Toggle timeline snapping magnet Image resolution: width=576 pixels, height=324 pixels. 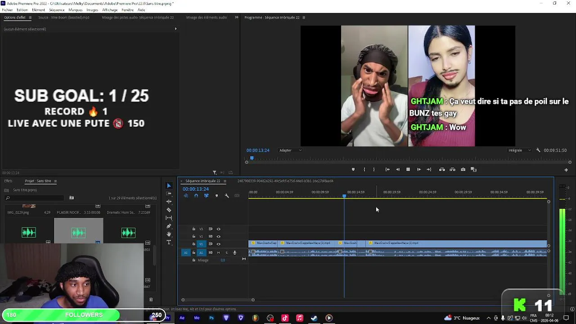coord(196,196)
